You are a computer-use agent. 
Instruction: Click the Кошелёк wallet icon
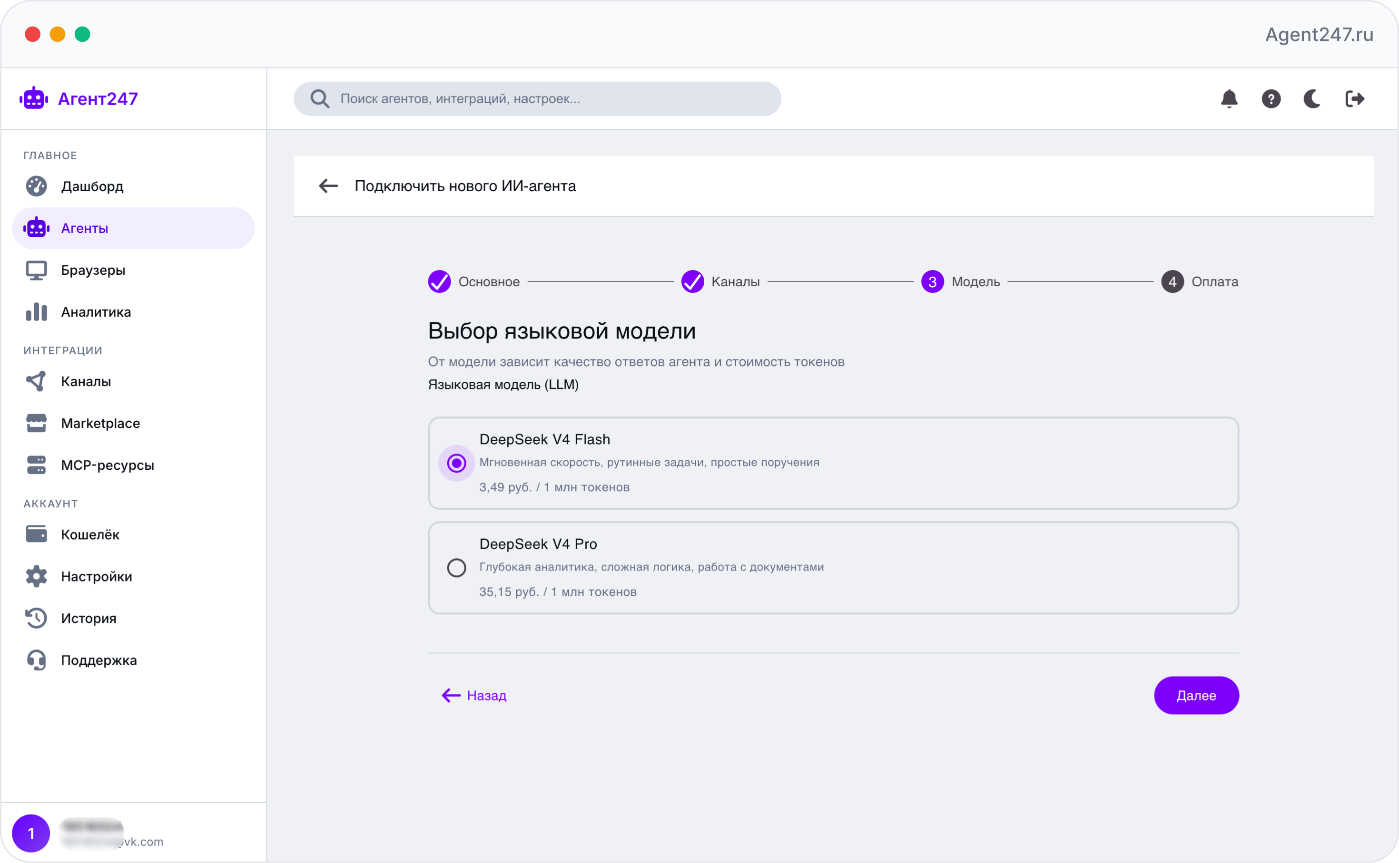[x=36, y=534]
